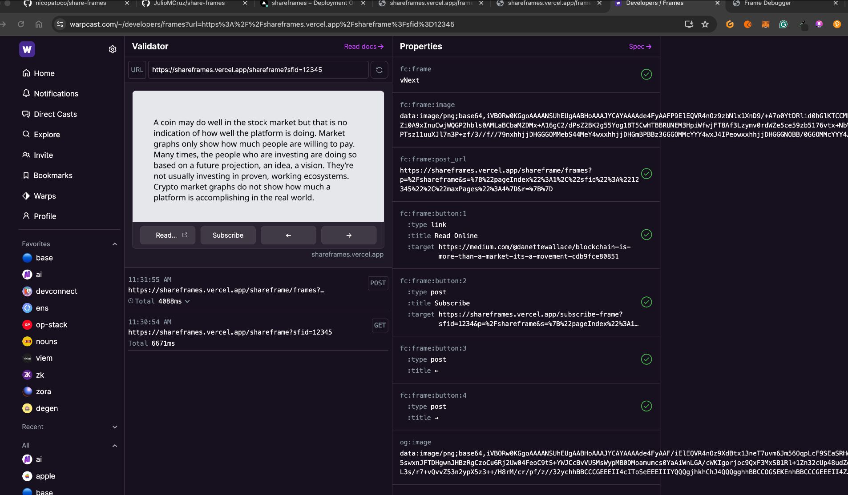Open Warps in the sidebar
The image size is (848, 495).
39,196
